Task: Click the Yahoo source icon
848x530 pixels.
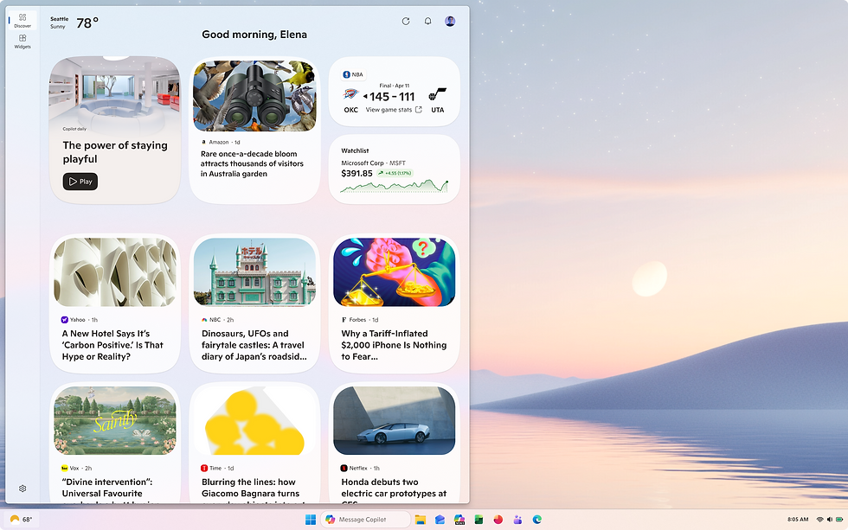Action: 64,320
